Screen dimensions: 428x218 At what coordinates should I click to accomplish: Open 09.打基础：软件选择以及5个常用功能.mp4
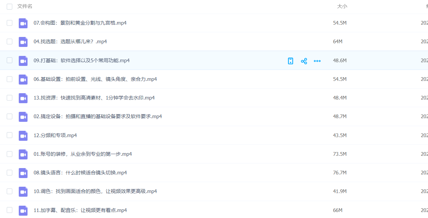coord(82,61)
